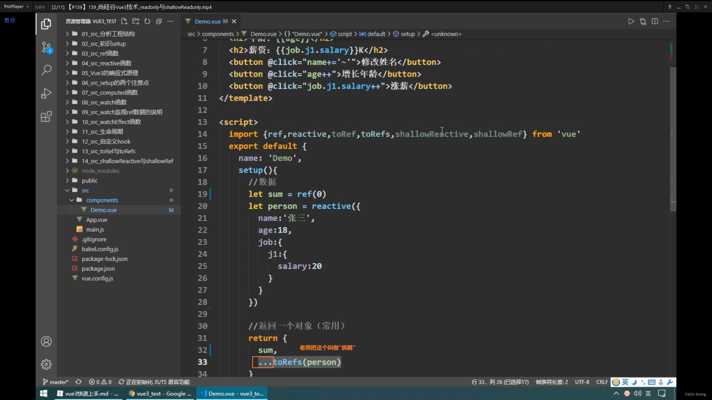The width and height of the screenshot is (712, 400).
Task: Show hidden tray icons chevron
Action: [616, 393]
